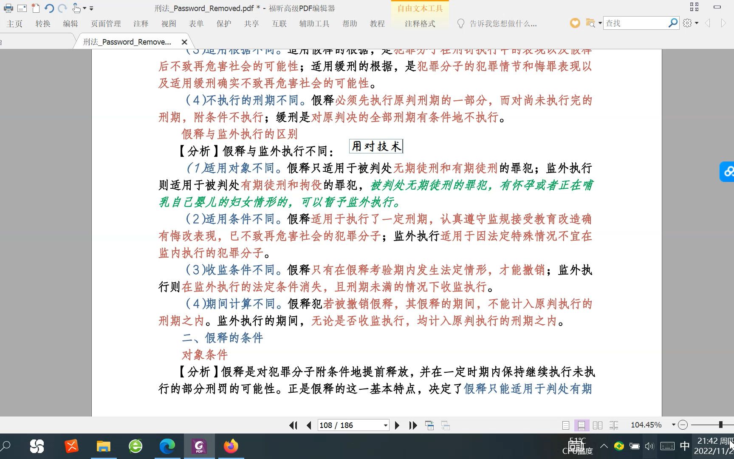Click the zoom out minus button

pos(683,425)
